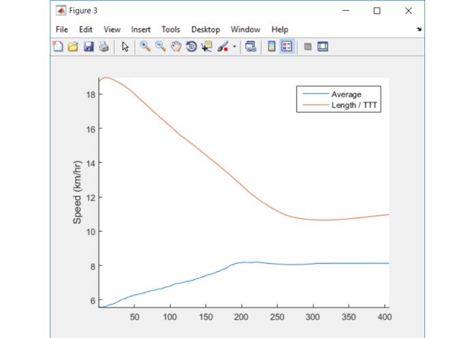Insert a colorbar using the toolbar icon
Screen dimensions: 475x338
[271, 47]
